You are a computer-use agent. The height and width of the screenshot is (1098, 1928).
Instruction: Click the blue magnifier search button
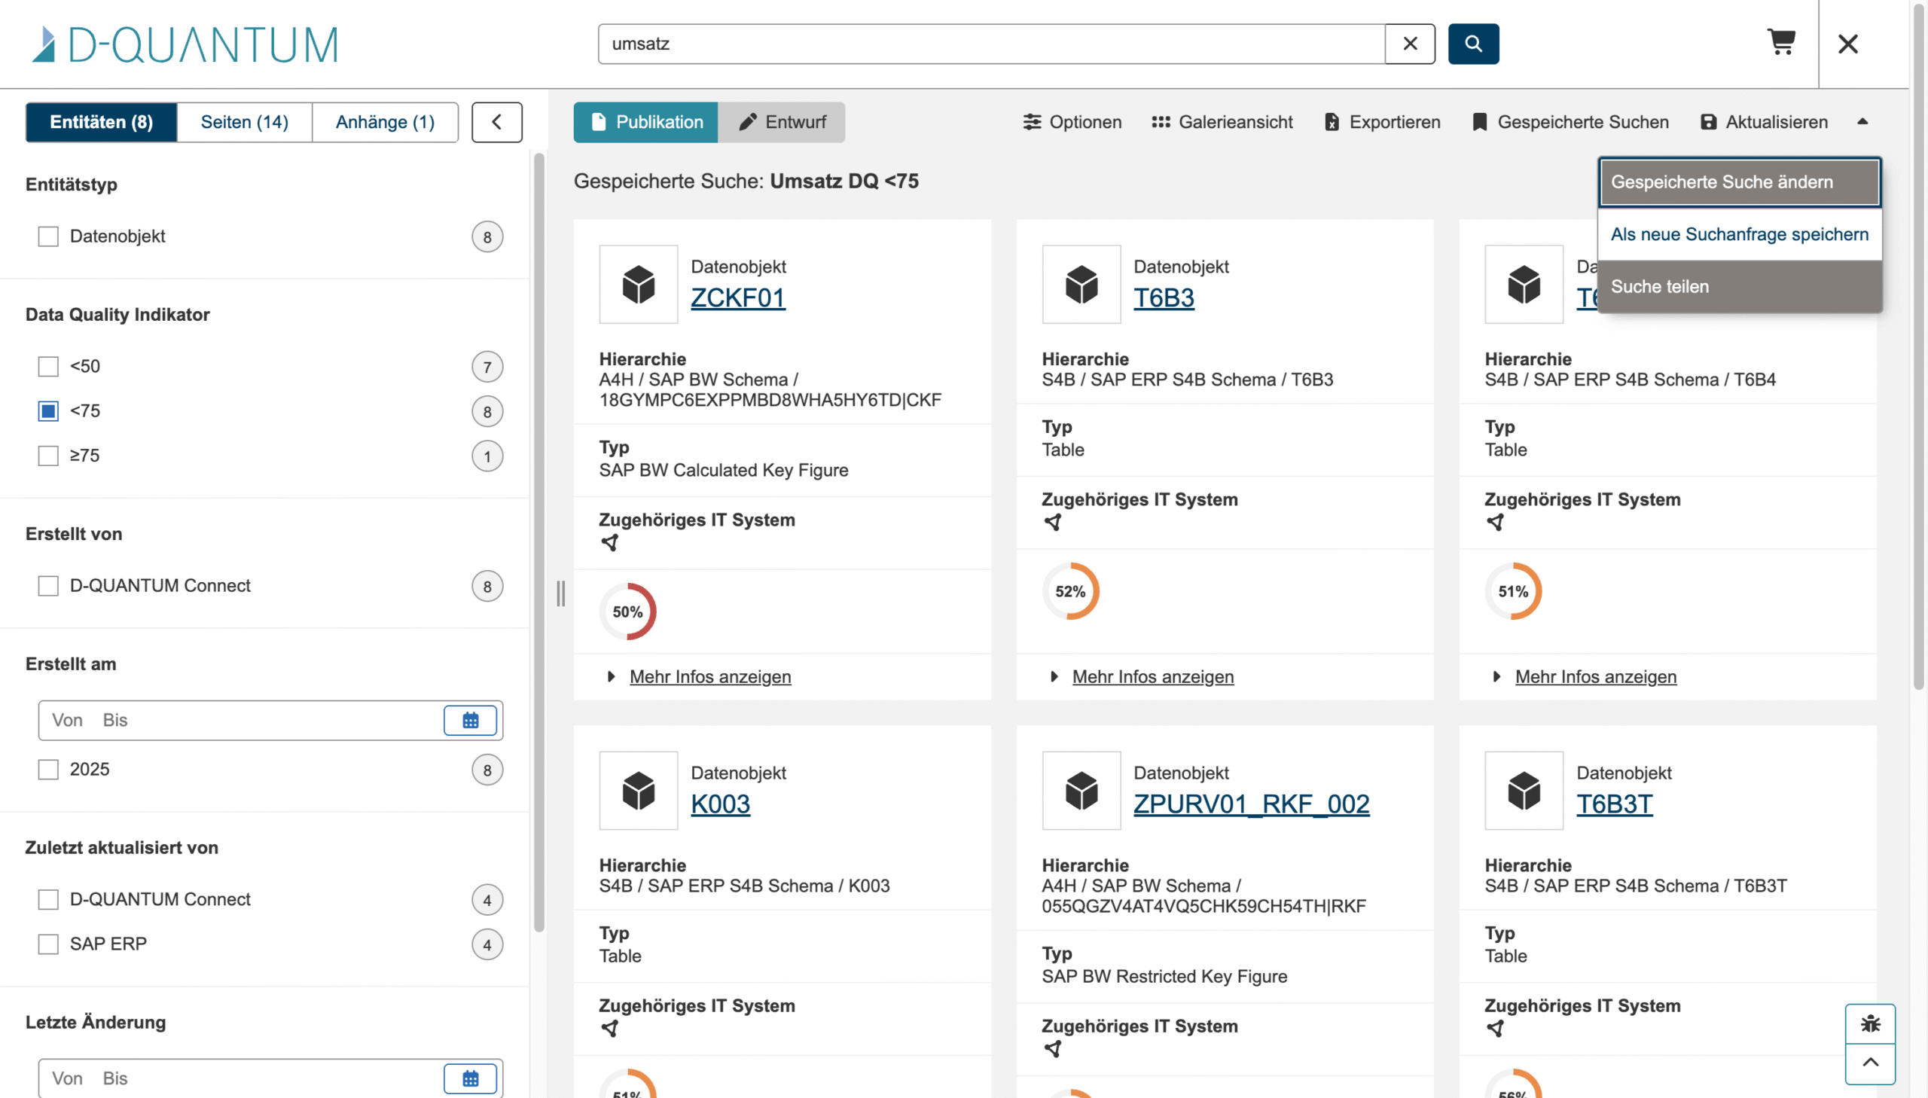click(1472, 44)
